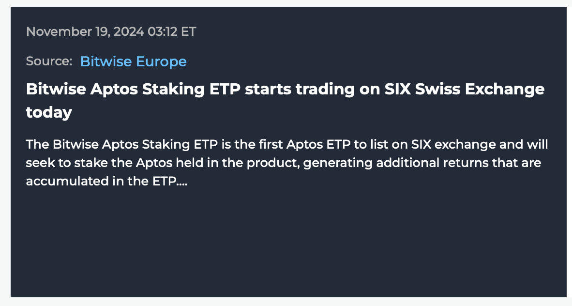The width and height of the screenshot is (572, 306).
Task: Click the summary line starting "seek to stake"
Action: pyautogui.click(x=284, y=163)
